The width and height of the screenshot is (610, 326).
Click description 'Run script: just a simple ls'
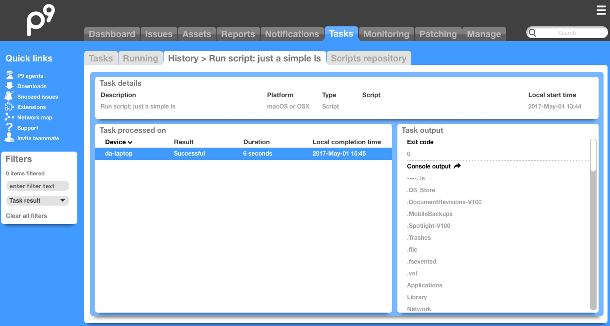pyautogui.click(x=138, y=107)
